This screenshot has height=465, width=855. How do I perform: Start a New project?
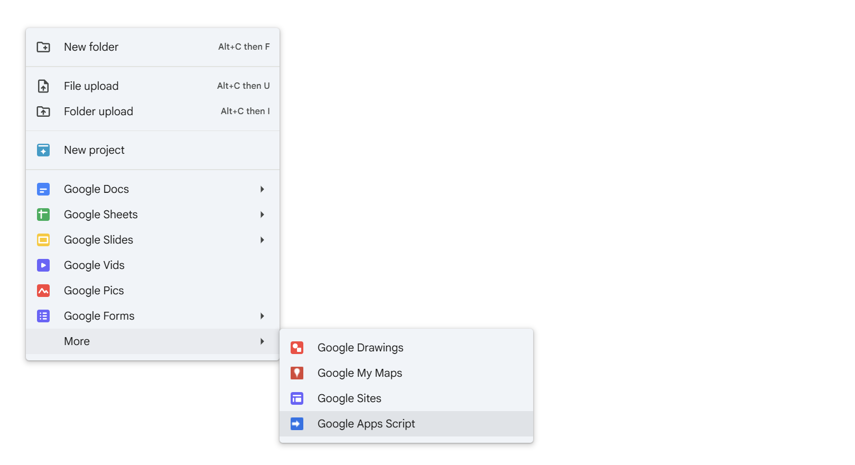pyautogui.click(x=153, y=150)
